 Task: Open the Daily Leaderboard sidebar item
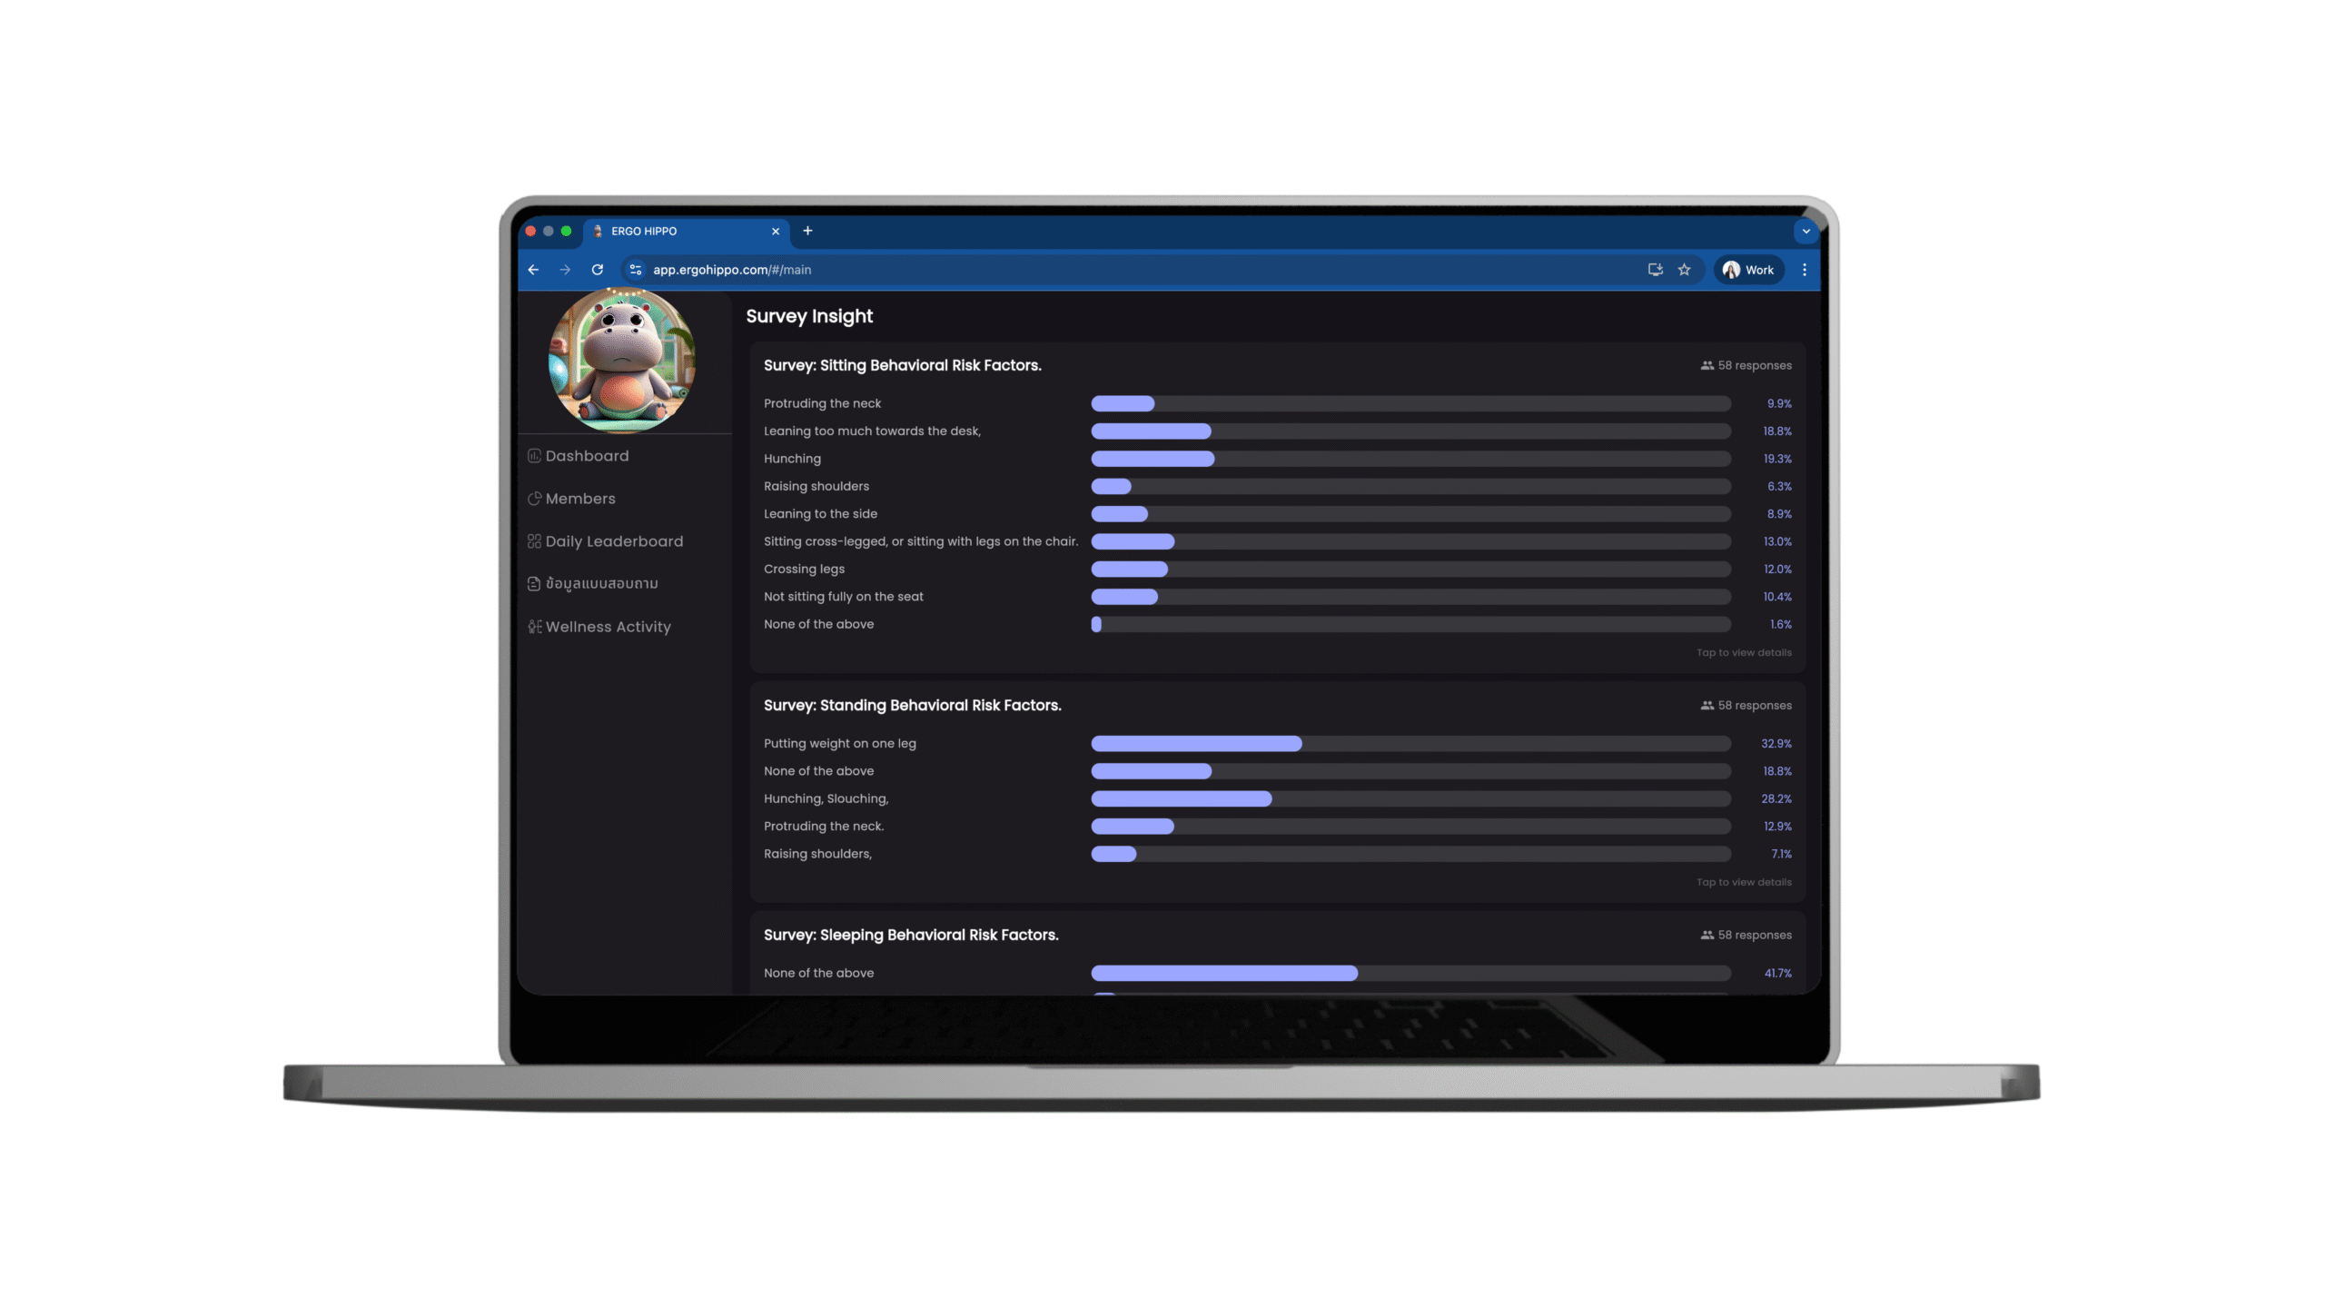coord(605,541)
